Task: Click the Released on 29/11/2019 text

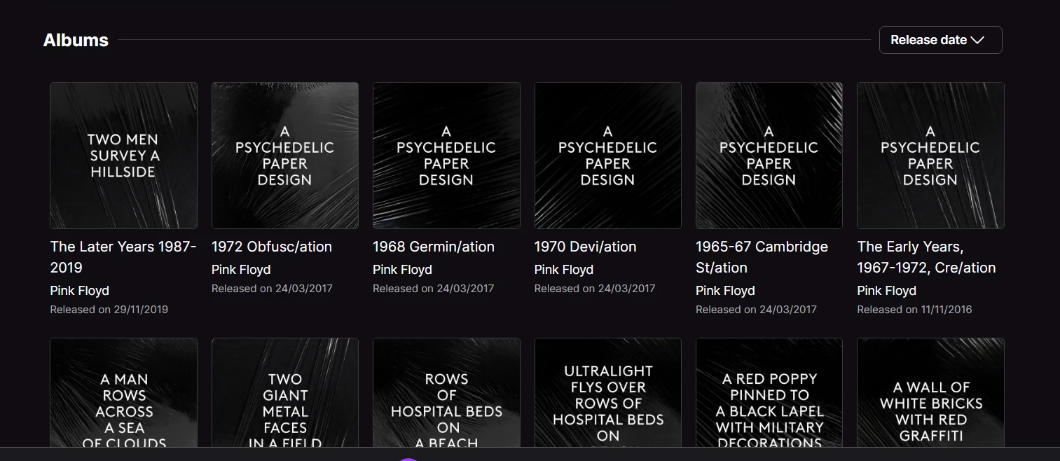Action: [x=109, y=310]
